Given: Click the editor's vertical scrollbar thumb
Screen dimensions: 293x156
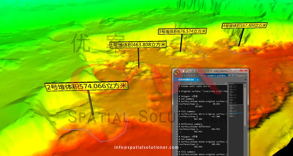Looking at the screenshot, I should tap(245, 107).
